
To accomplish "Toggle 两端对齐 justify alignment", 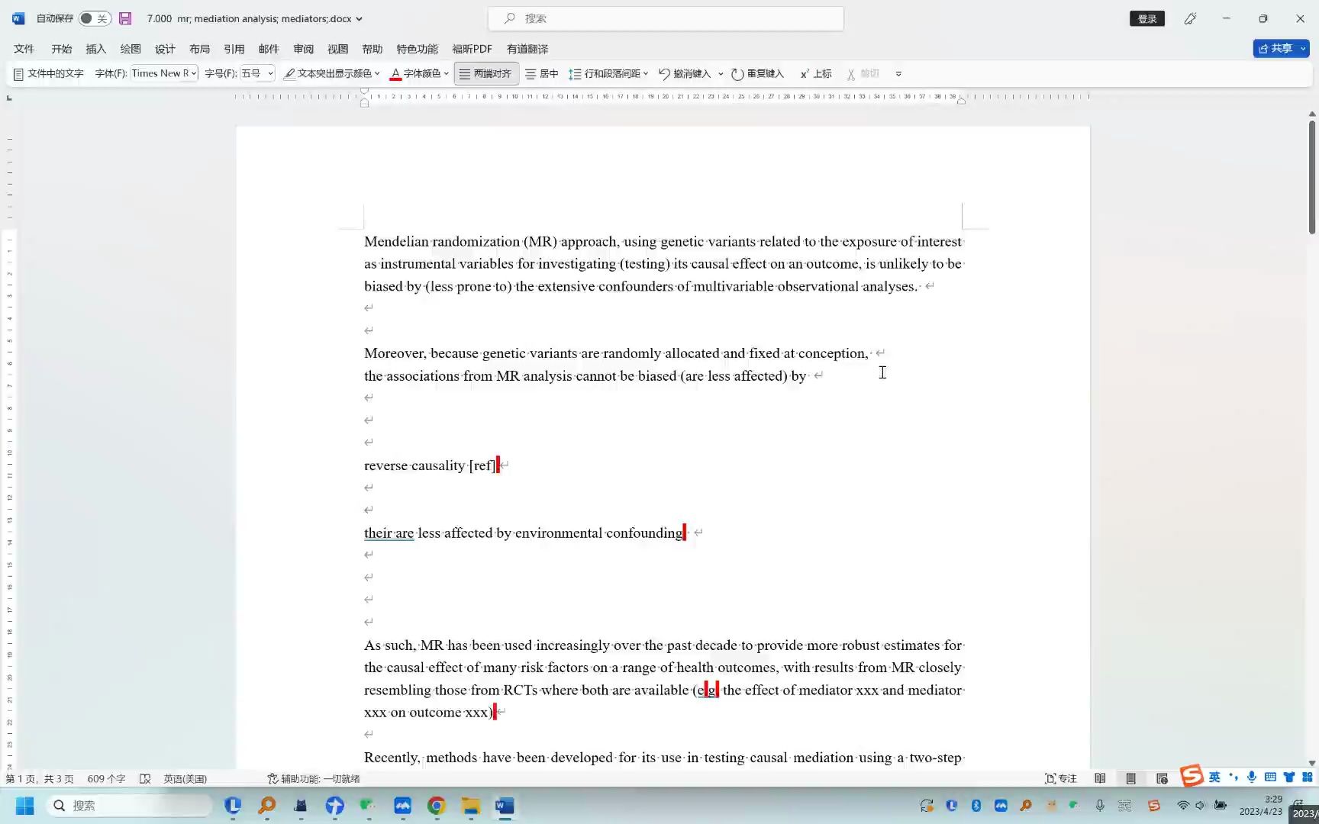I will coord(485,74).
